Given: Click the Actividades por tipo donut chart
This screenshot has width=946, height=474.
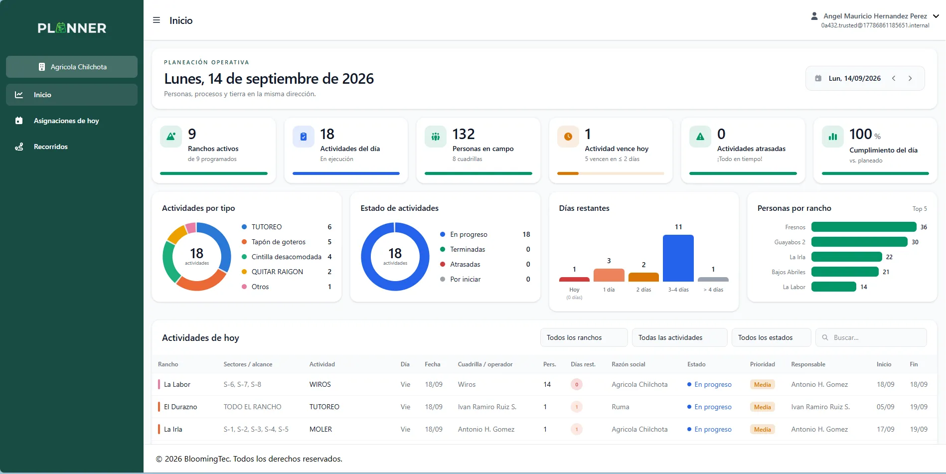Looking at the screenshot, I should pos(197,257).
